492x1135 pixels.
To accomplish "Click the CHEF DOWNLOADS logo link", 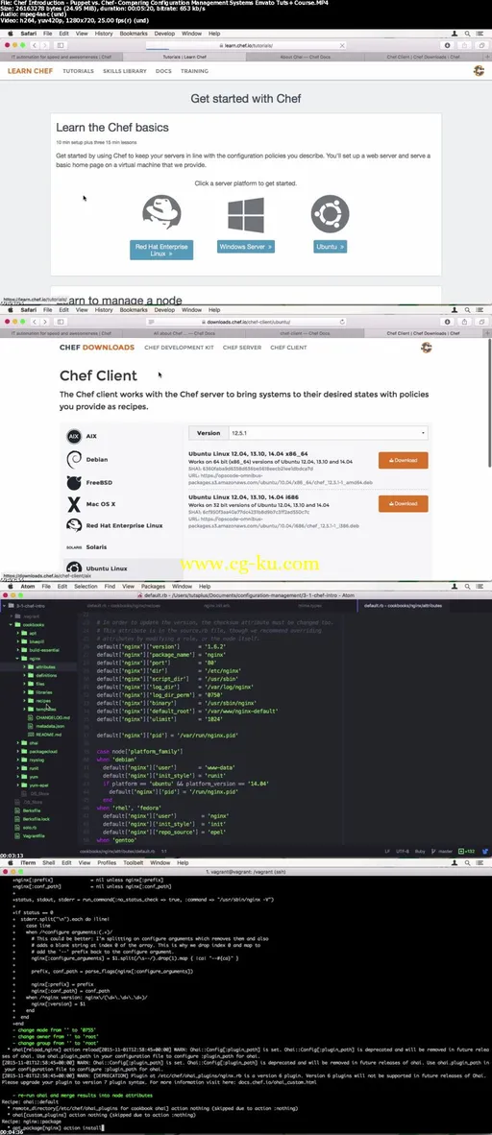I will tap(97, 348).
